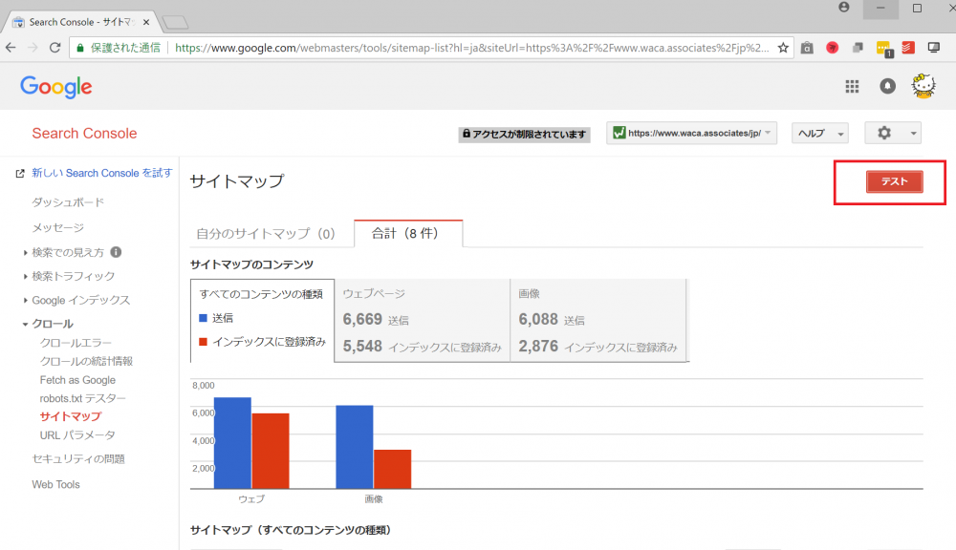The height and width of the screenshot is (550, 956).
Task: Click the browser address bar URL
Action: pyautogui.click(x=471, y=48)
